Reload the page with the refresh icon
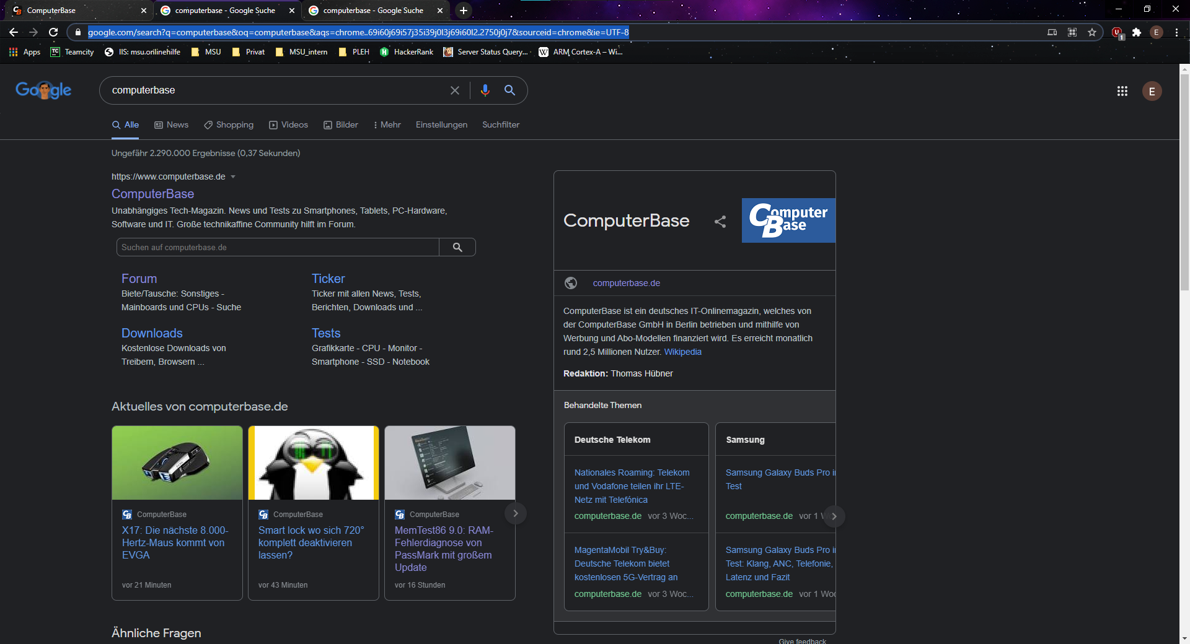1190x644 pixels. [53, 32]
